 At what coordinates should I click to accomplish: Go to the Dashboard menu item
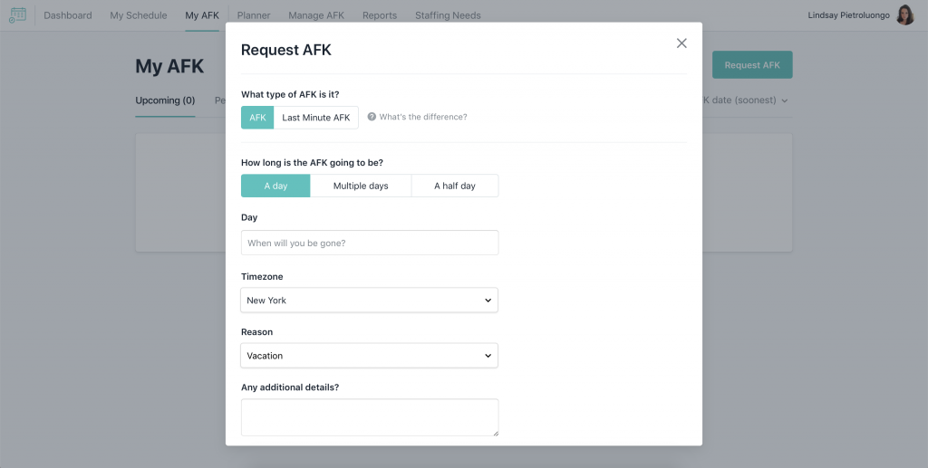[68, 15]
